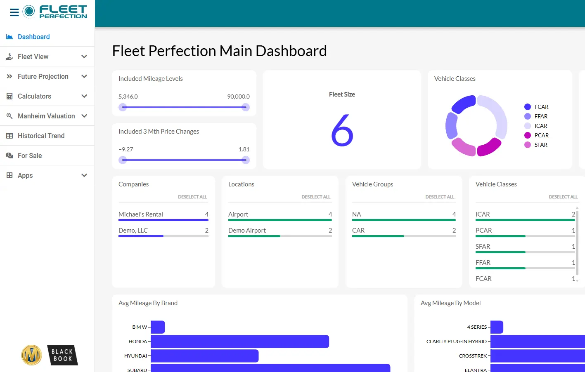Image resolution: width=585 pixels, height=372 pixels.
Task: Open the Future Projection menu item
Action: tap(47, 76)
